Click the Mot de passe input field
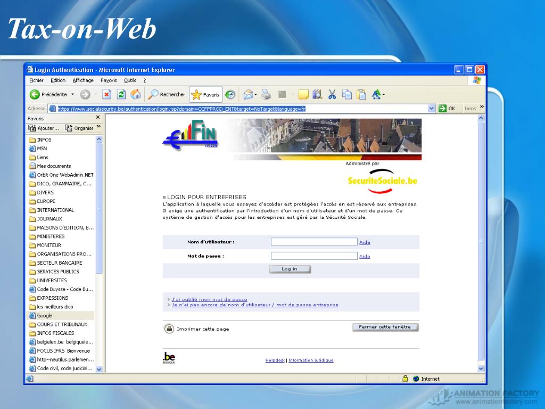The width and height of the screenshot is (545, 409). coord(314,256)
